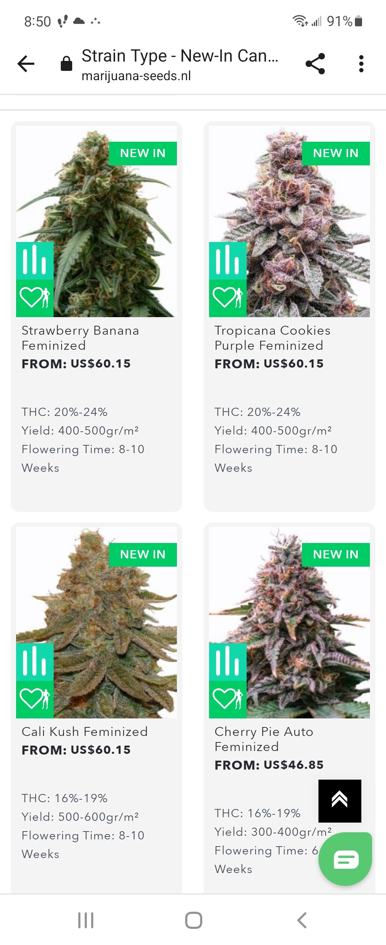The image size is (386, 945).
Task: View the Cherry Pie Auto plant image
Action: click(x=289, y=622)
